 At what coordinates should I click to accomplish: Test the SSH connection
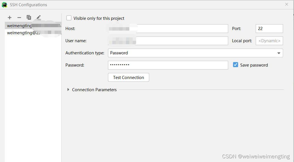pyautogui.click(x=129, y=77)
